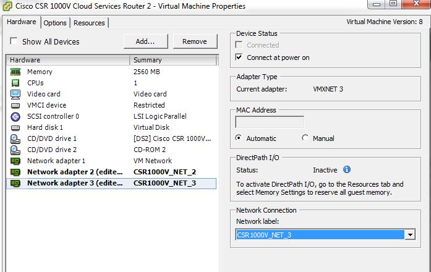Click the Network adapter 1 card icon
The height and width of the screenshot is (272, 431).
(x=15, y=161)
